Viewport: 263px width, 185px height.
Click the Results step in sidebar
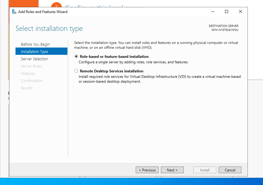tap(27, 88)
